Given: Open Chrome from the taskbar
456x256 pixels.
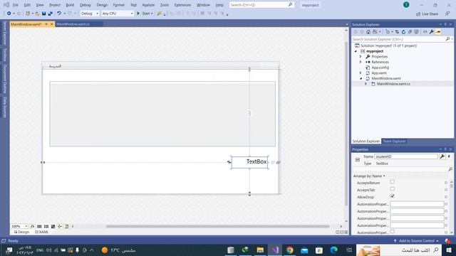Looking at the screenshot, I should click(x=290, y=250).
